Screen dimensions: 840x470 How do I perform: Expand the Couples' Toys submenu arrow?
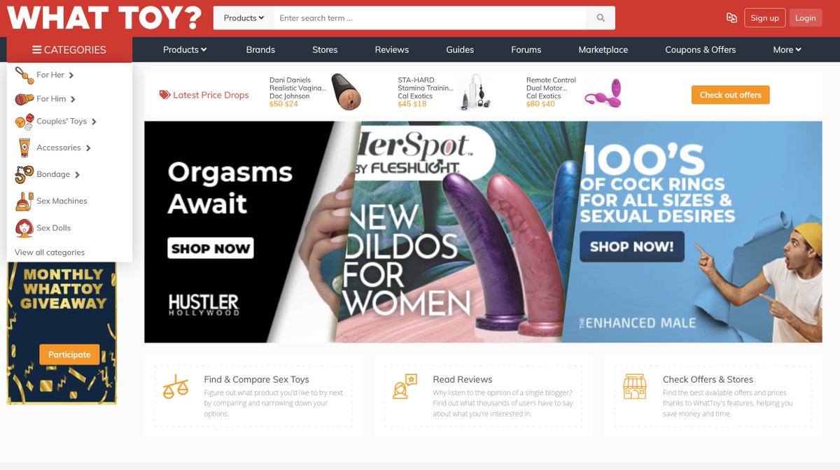coord(94,122)
